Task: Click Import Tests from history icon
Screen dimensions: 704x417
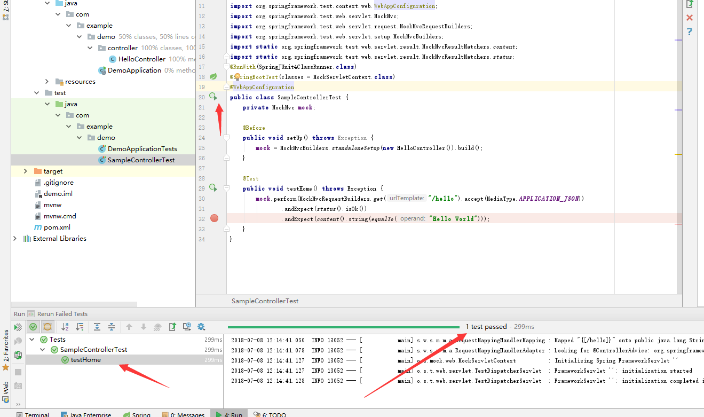Action: [x=187, y=327]
